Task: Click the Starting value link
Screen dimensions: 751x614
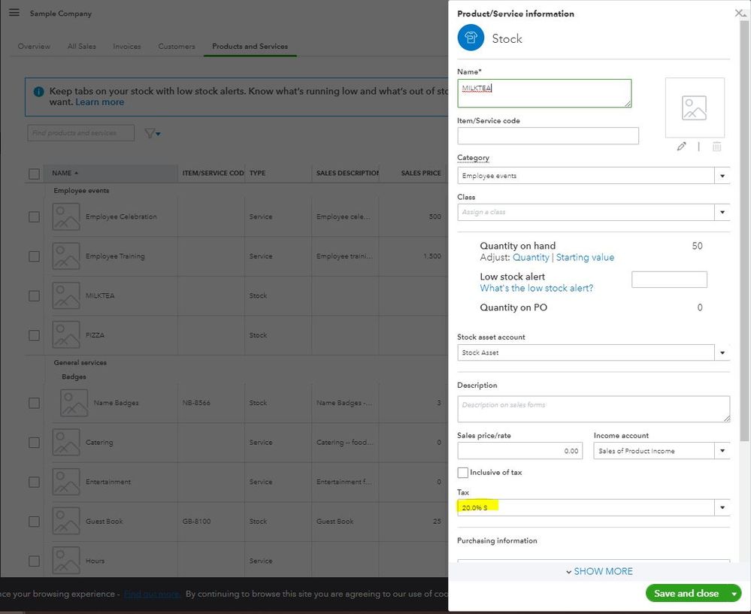Action: click(x=585, y=257)
